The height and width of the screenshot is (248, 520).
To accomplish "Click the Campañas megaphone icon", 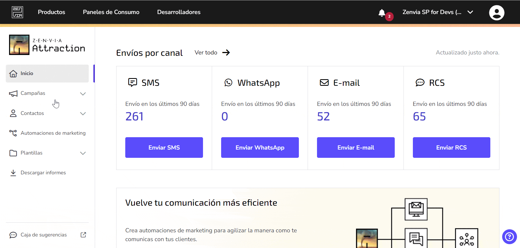I will click(13, 93).
